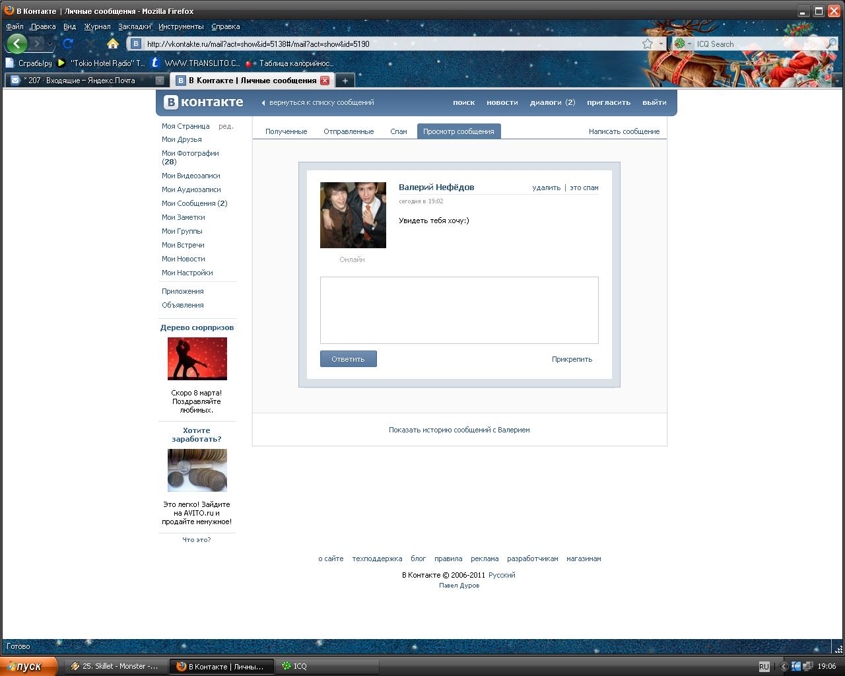Open the WWW.TRANSLITO.C... bookmark

pyautogui.click(x=195, y=63)
